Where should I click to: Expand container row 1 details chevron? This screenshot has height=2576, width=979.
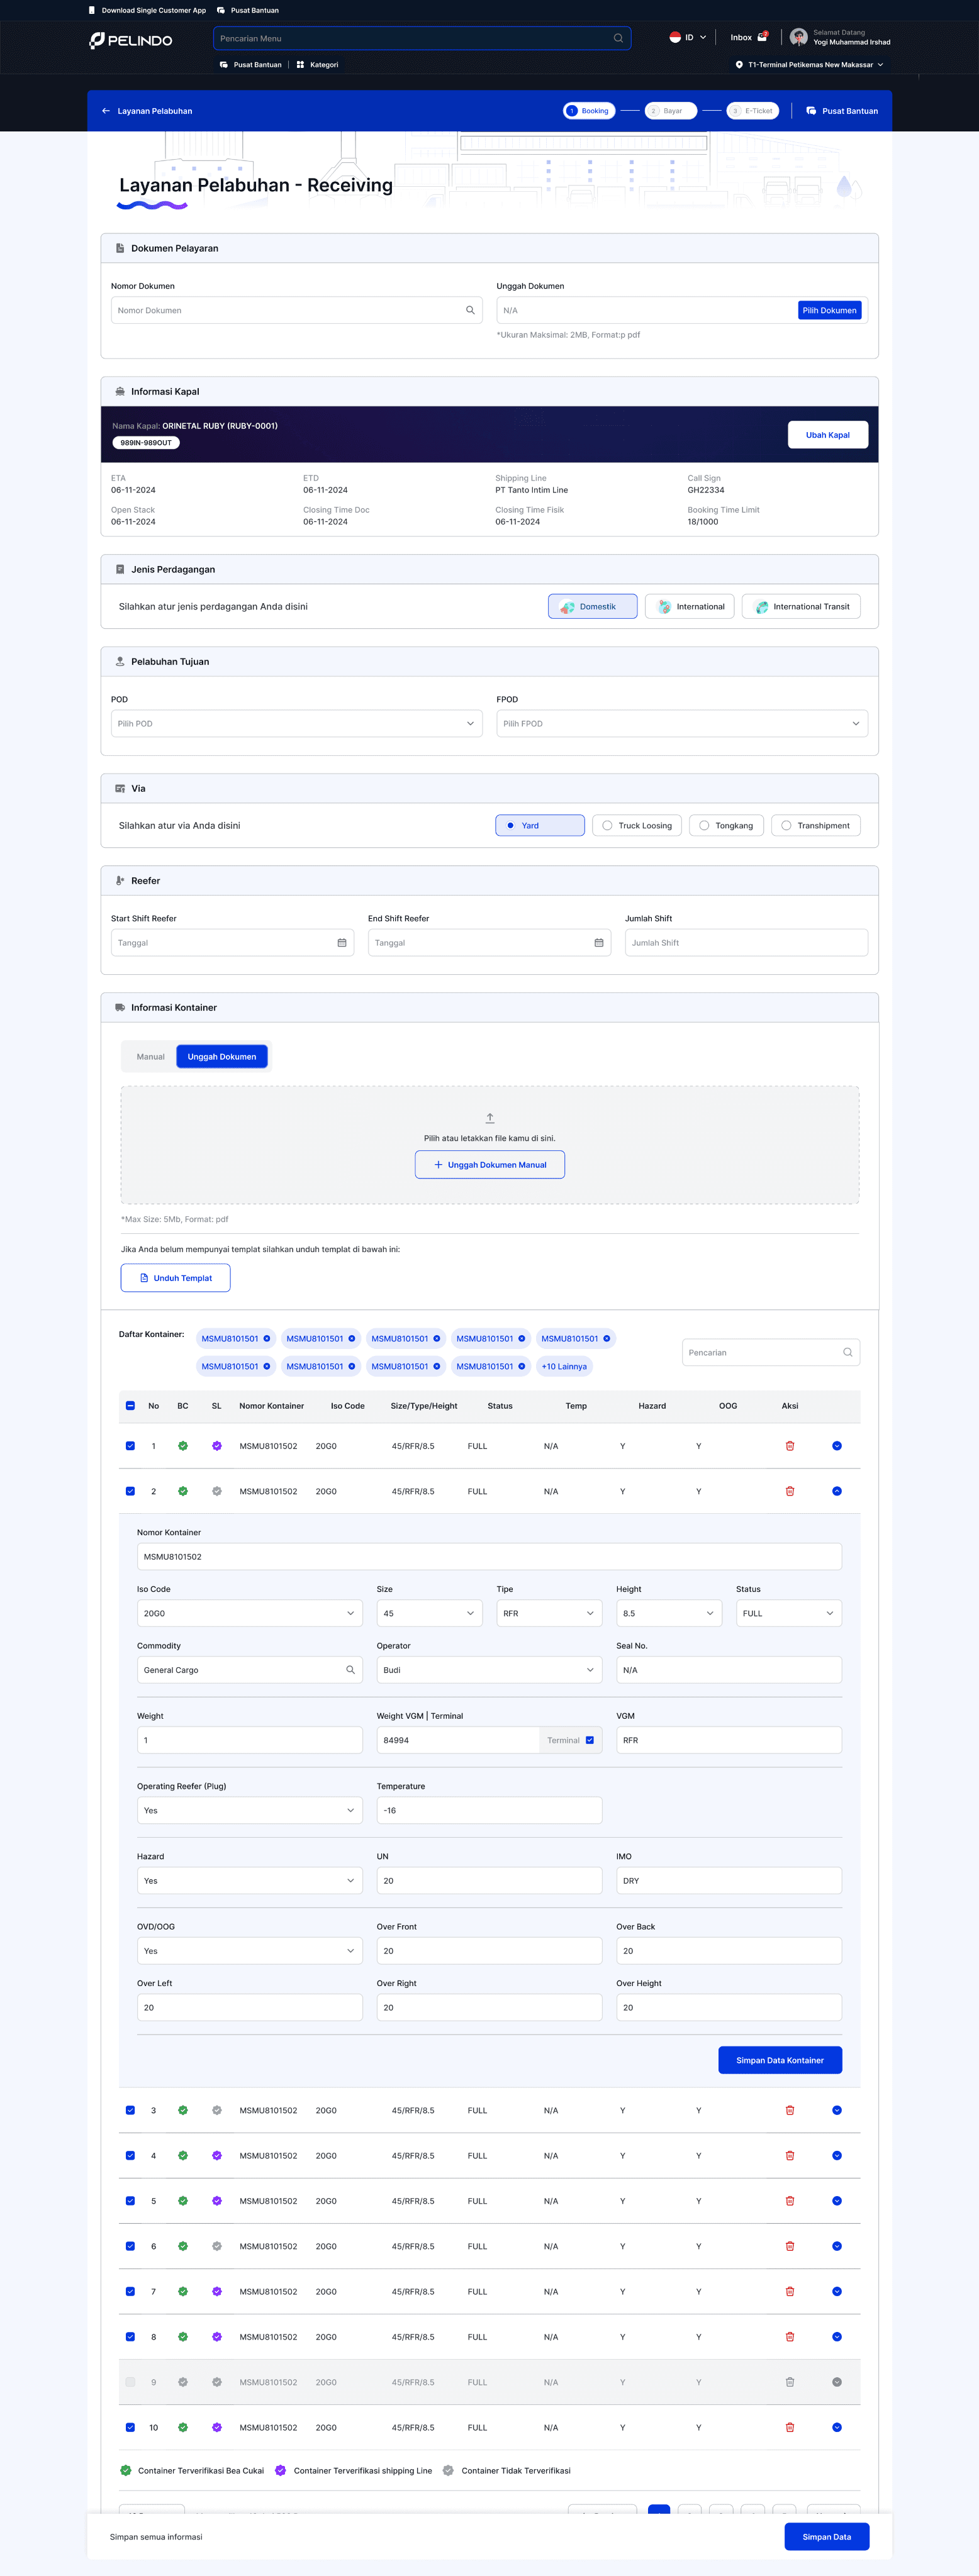[x=837, y=1446]
